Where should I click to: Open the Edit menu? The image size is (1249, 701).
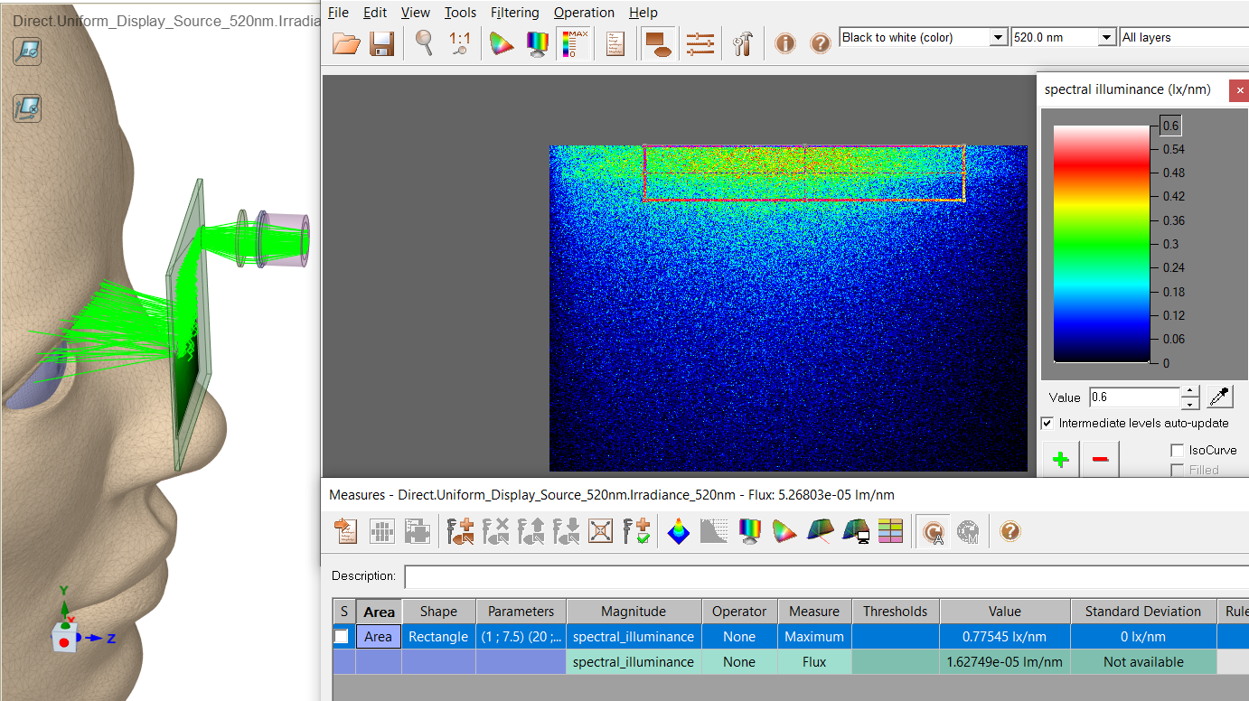[375, 13]
